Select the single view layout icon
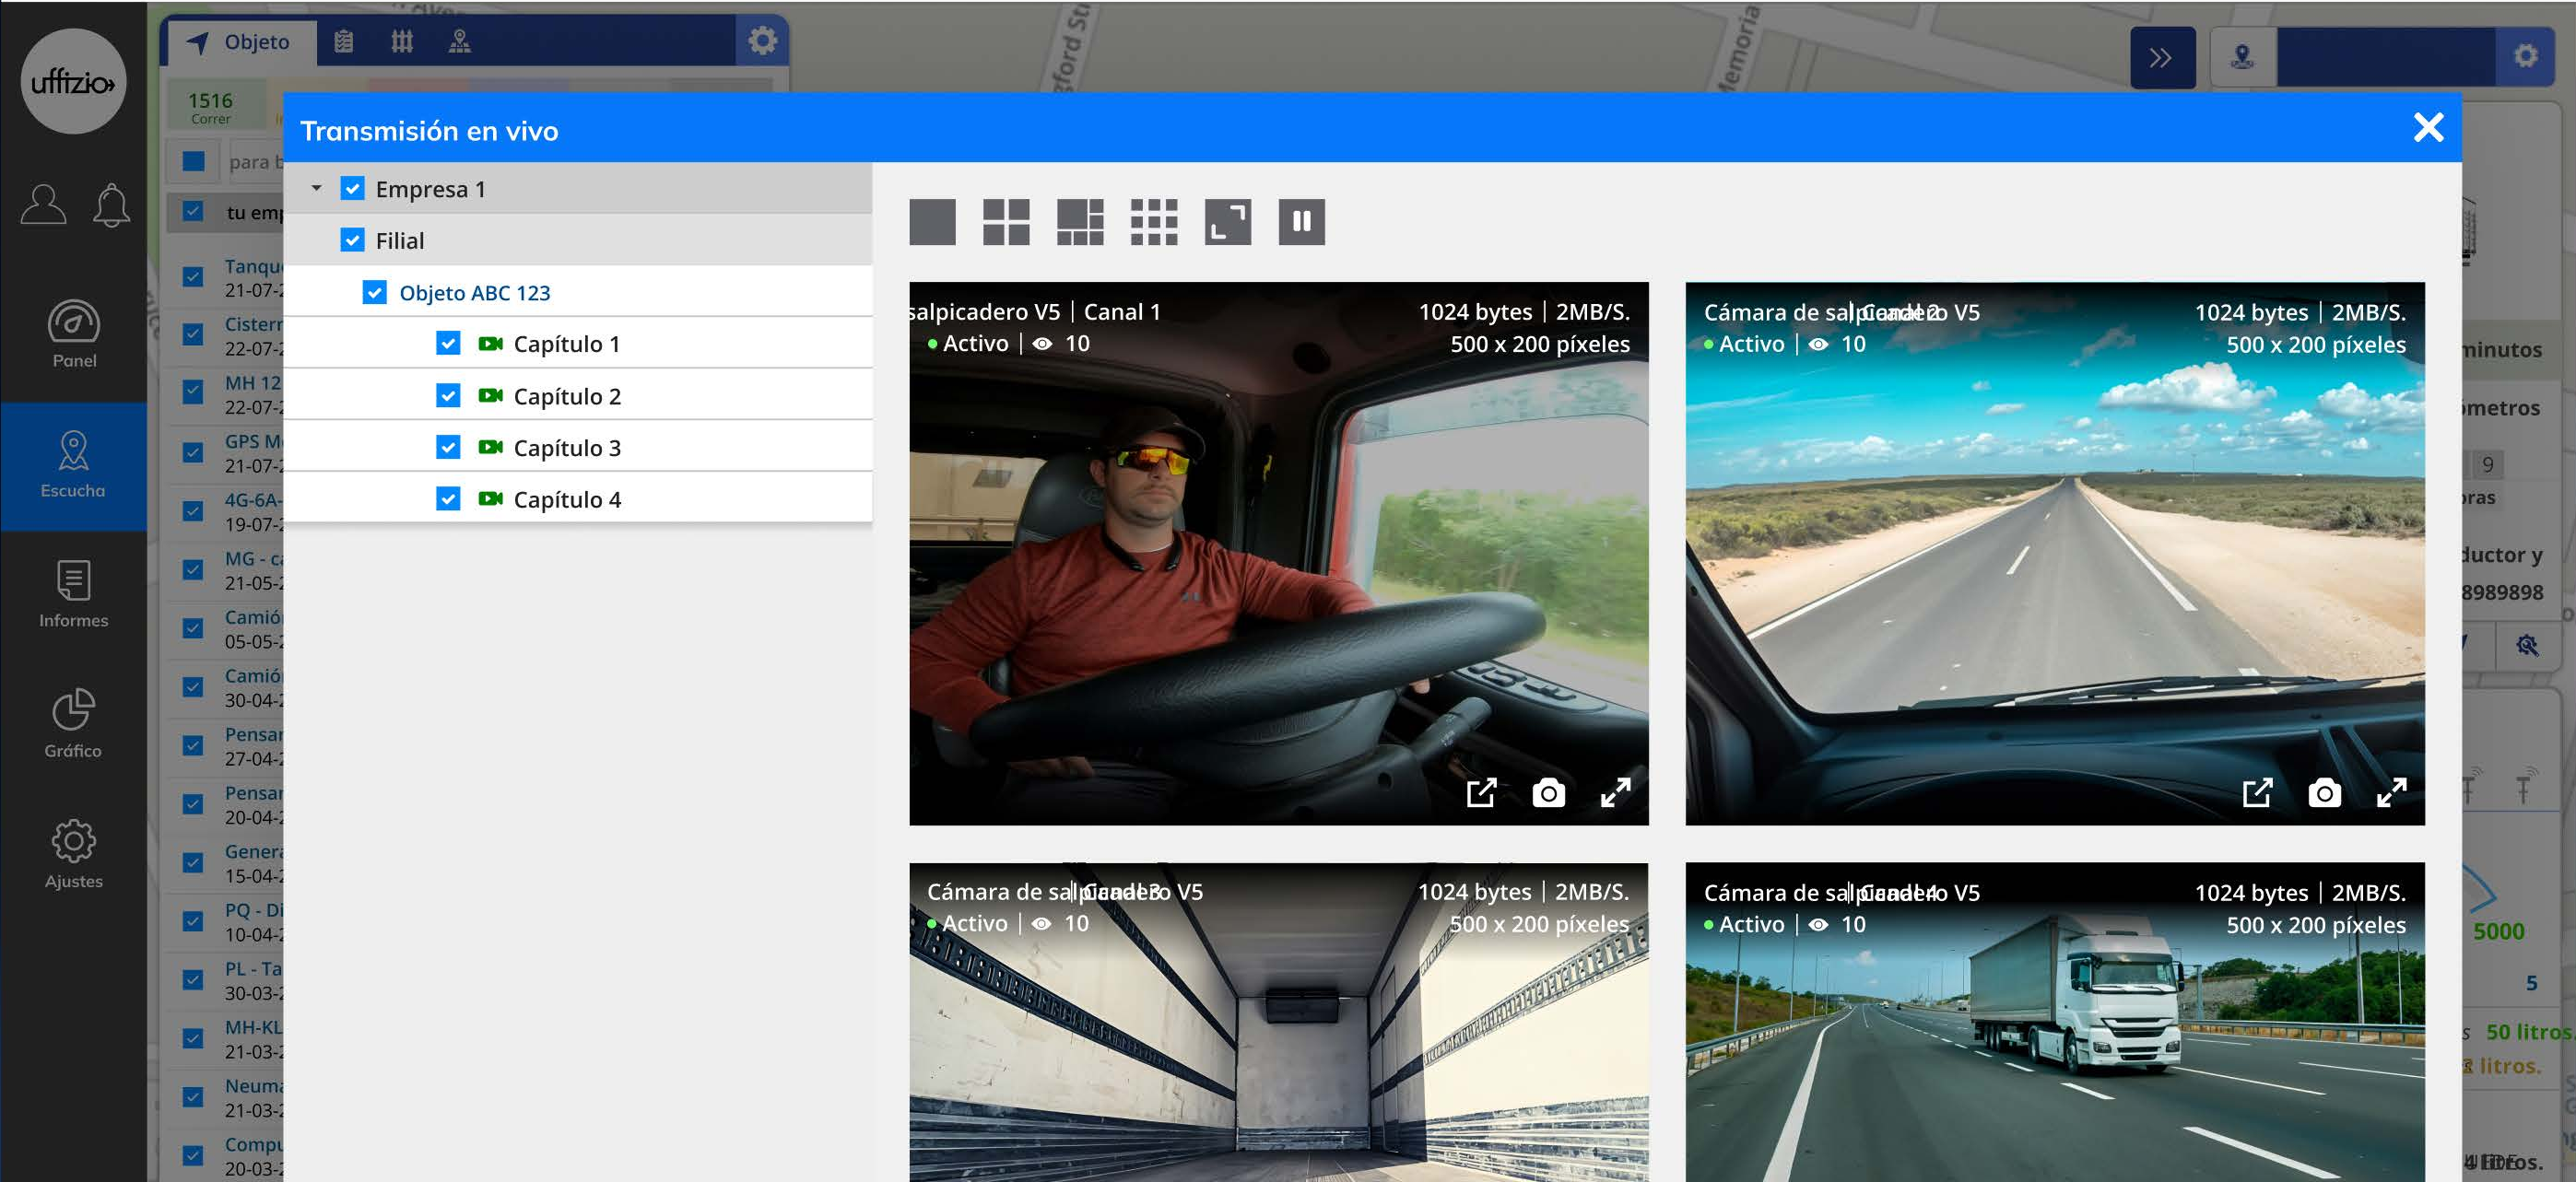Screen dimensions: 2576x1182 pyautogui.click(x=932, y=222)
